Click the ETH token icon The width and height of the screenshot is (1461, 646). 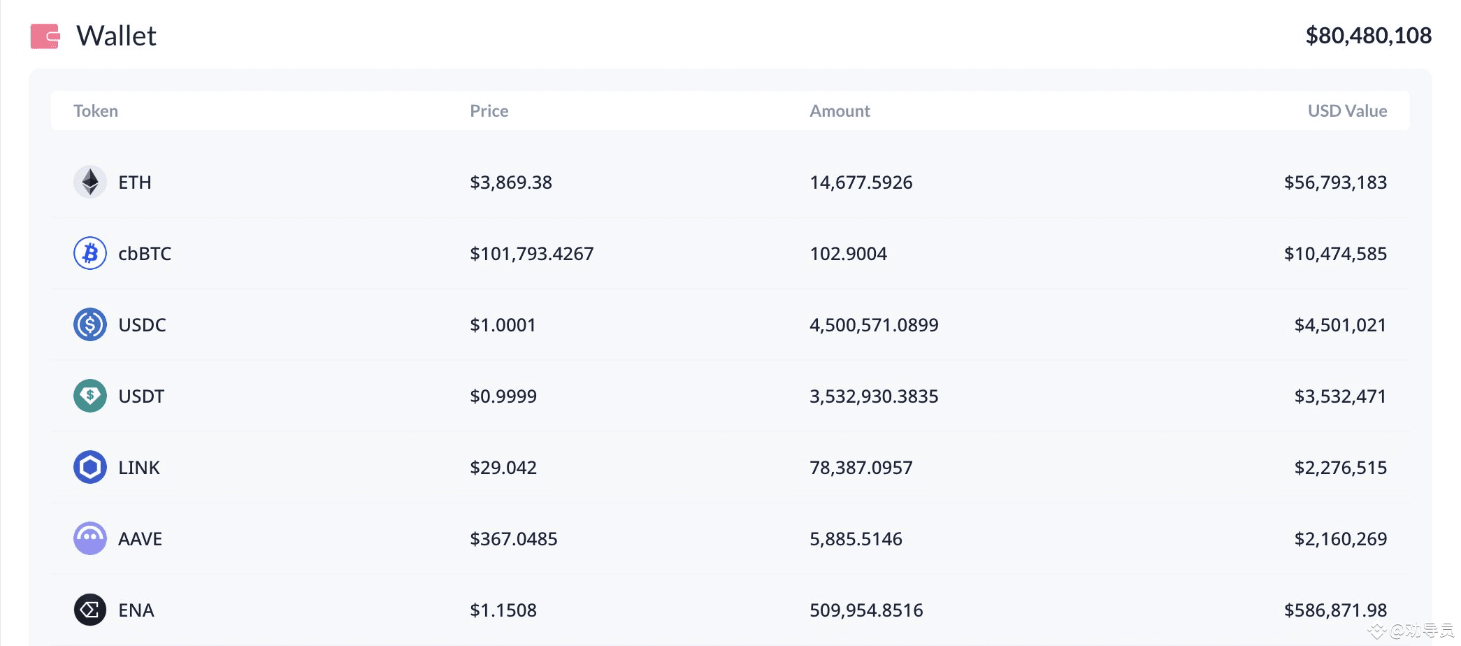click(x=90, y=182)
